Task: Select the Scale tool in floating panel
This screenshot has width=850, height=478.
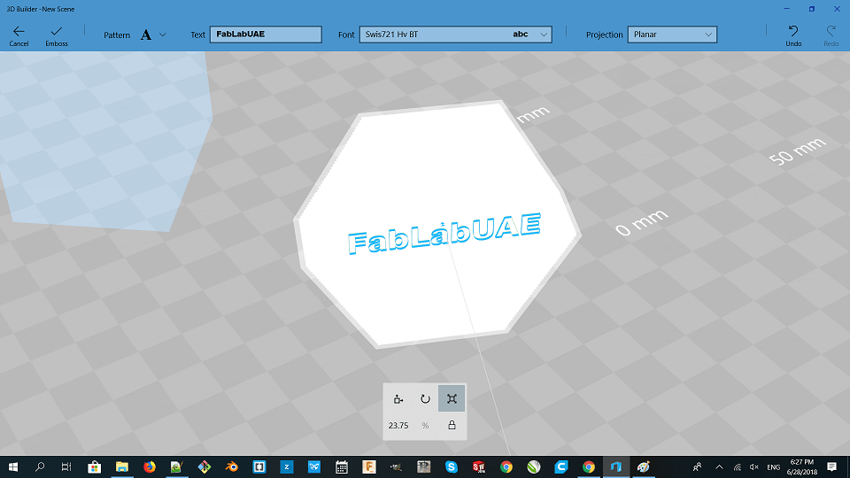Action: (452, 399)
